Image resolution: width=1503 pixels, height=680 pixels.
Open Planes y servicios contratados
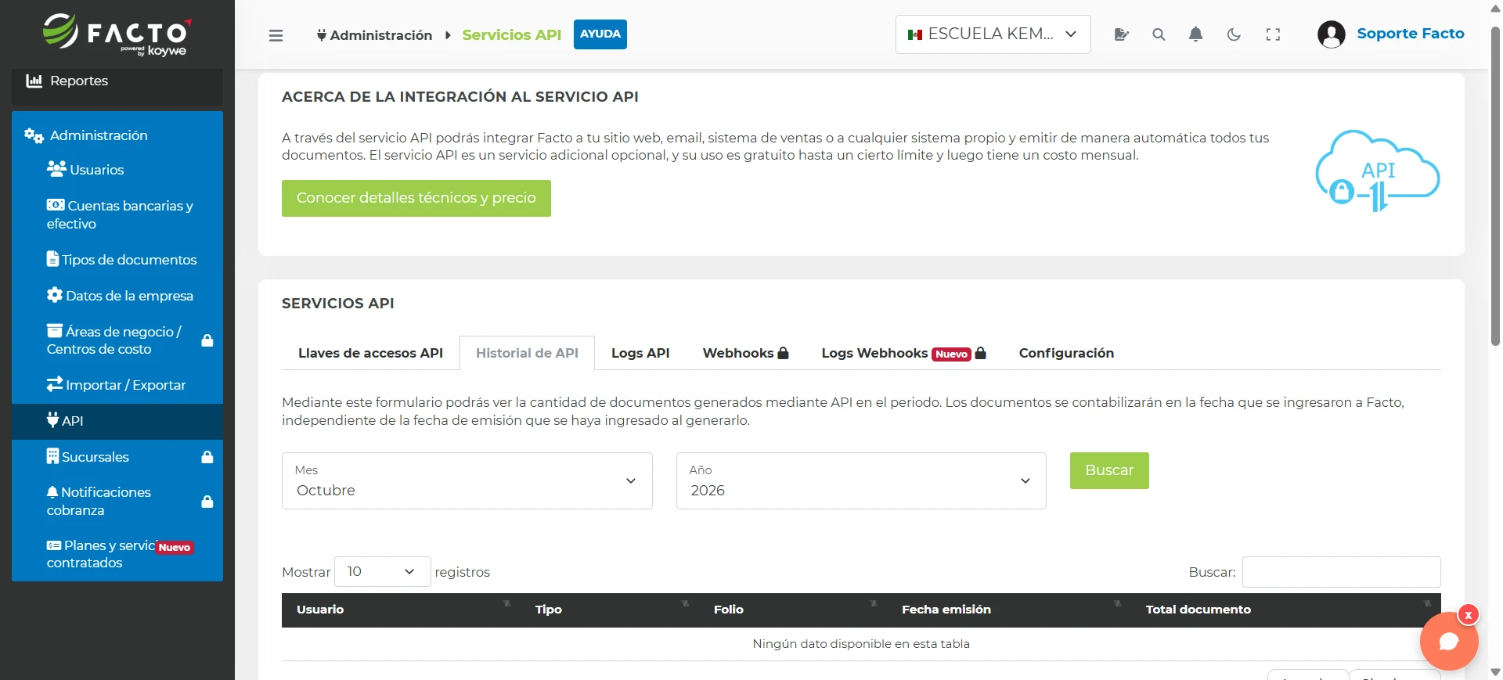point(117,554)
